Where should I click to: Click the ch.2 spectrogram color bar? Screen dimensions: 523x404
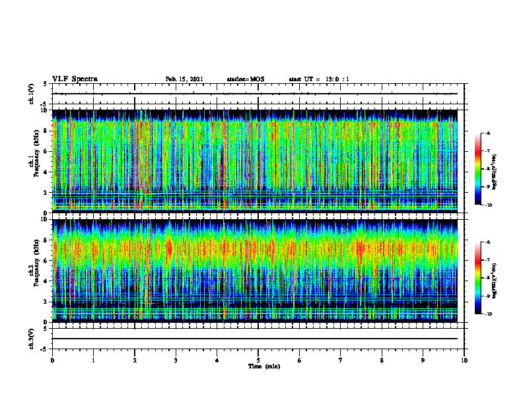coord(477,278)
